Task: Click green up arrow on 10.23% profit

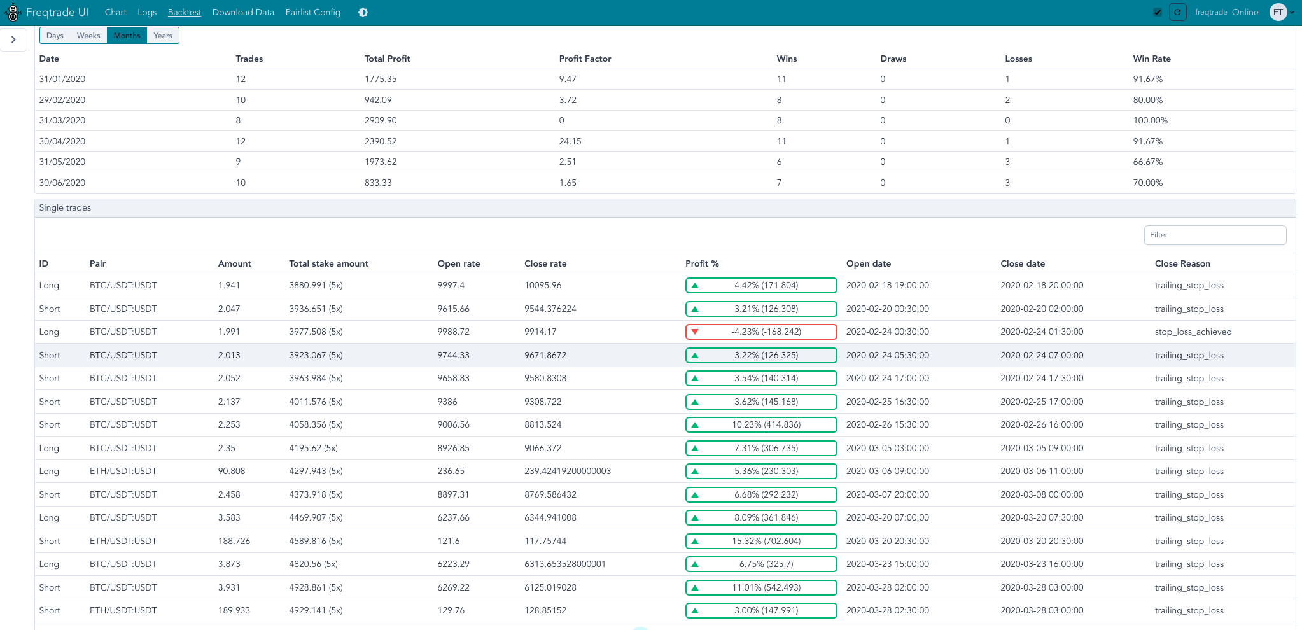Action: click(695, 424)
